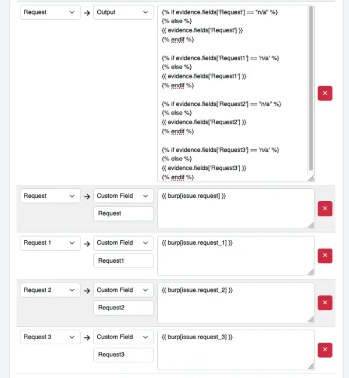Delete the Request to Output mapping row
Viewport: 349px width, 378px height.
(325, 93)
